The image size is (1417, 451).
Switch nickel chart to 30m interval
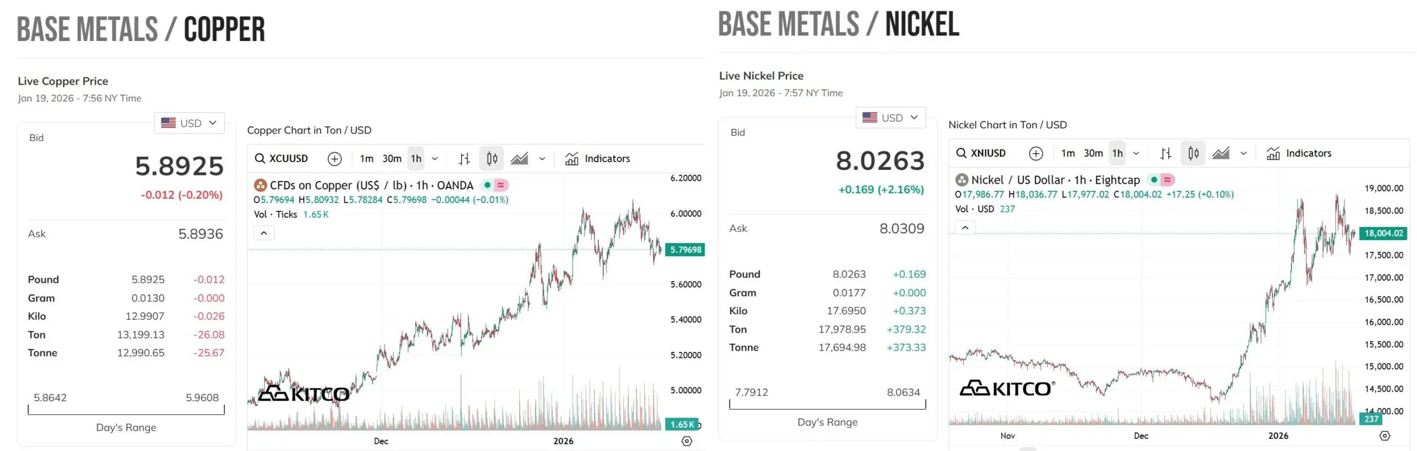point(1093,153)
